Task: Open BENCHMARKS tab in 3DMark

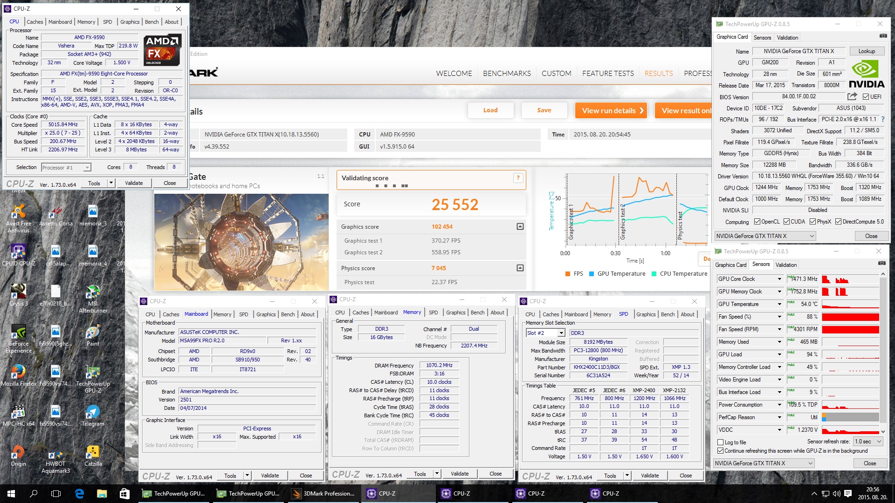Action: pos(507,74)
